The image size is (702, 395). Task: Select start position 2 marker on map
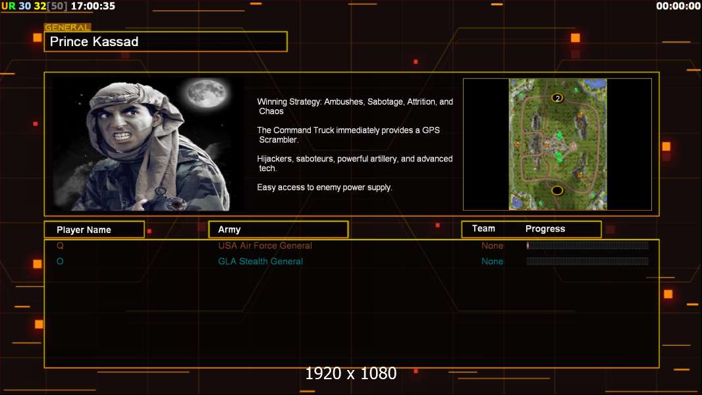557,98
